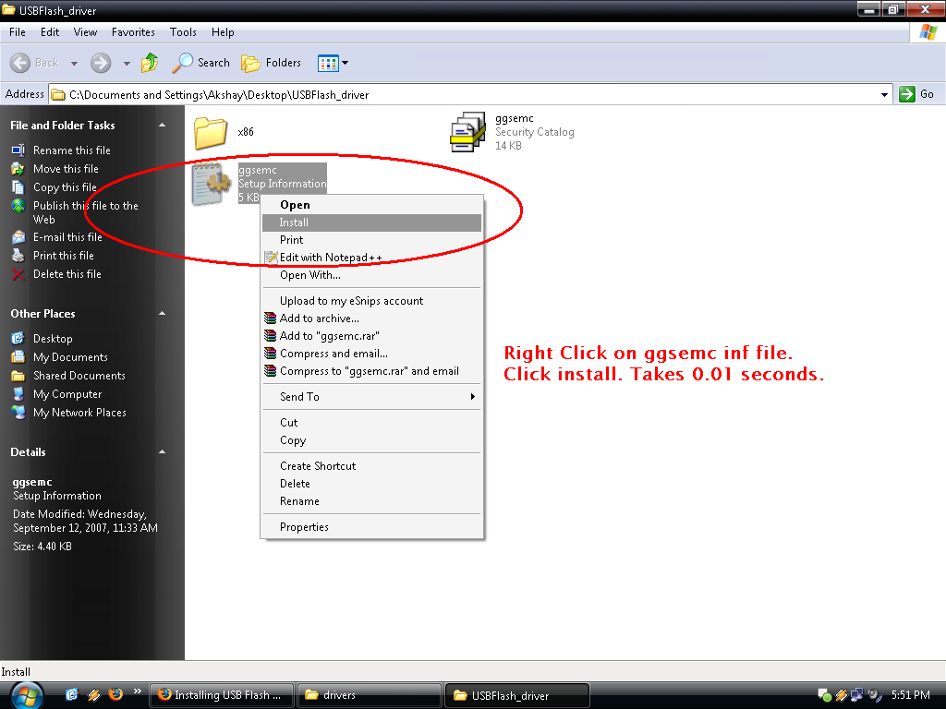Launch Firefox from quick launch
This screenshot has width=946, height=709.
[115, 694]
